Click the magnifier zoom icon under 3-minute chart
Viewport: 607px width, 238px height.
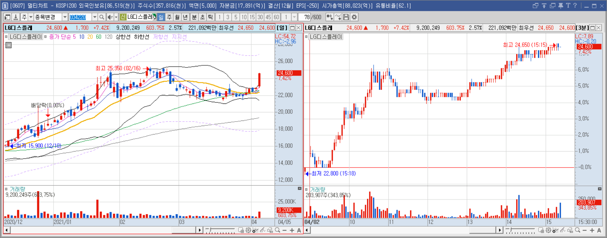point(577,230)
